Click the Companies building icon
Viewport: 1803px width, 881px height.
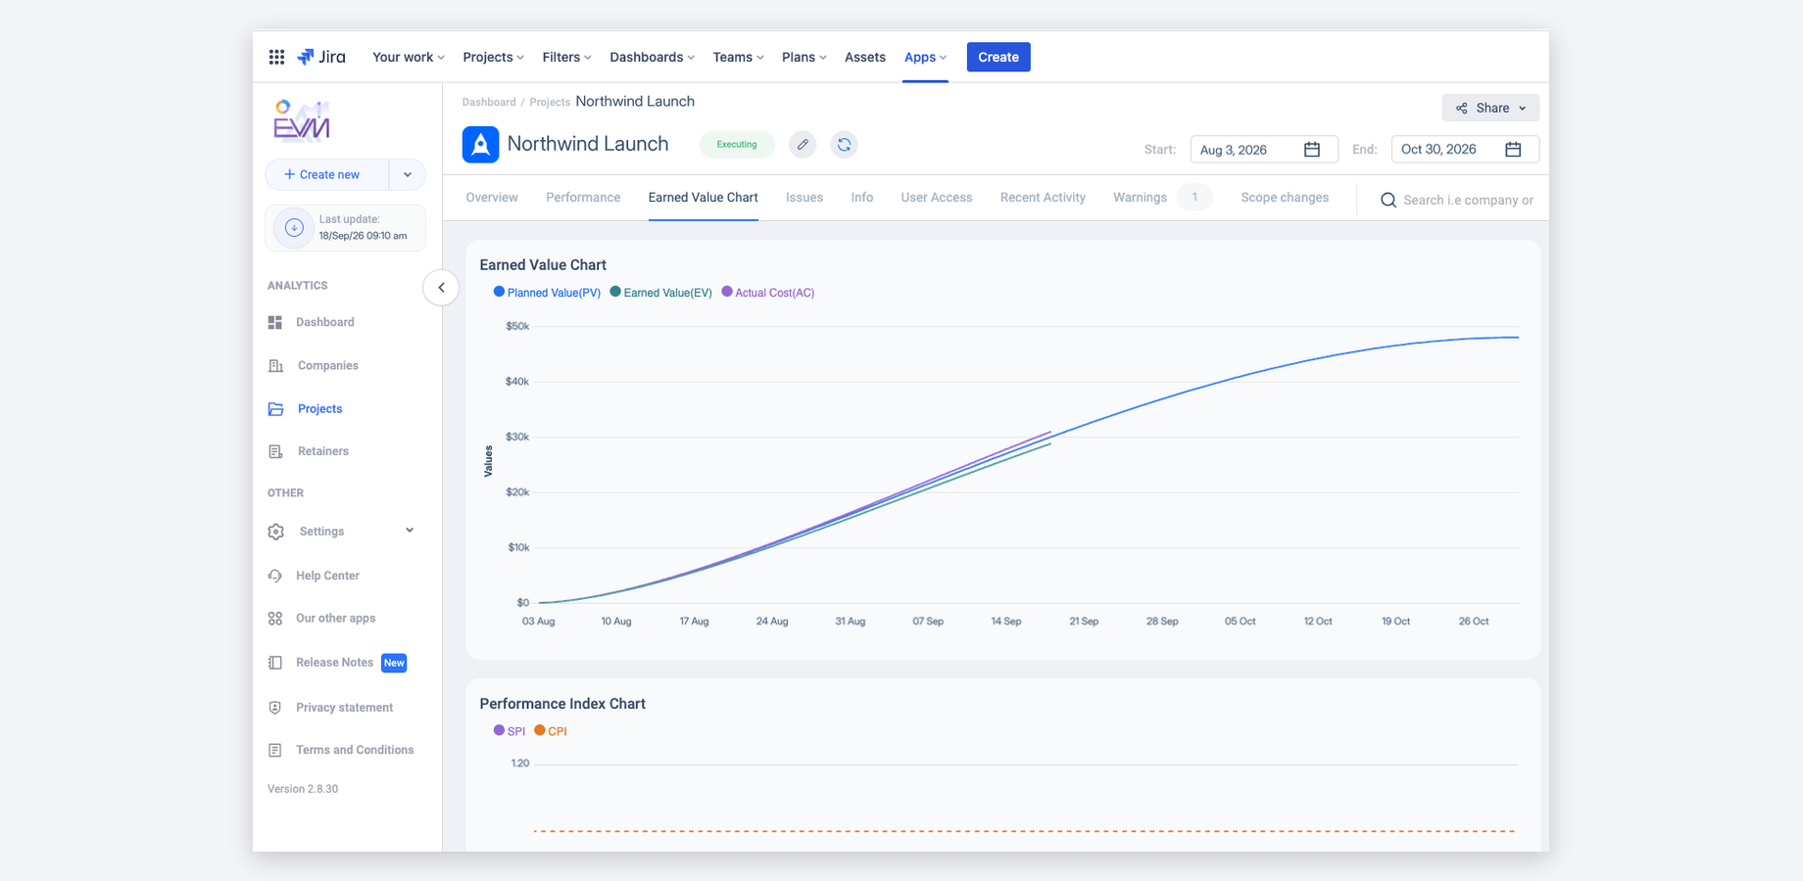click(x=276, y=365)
